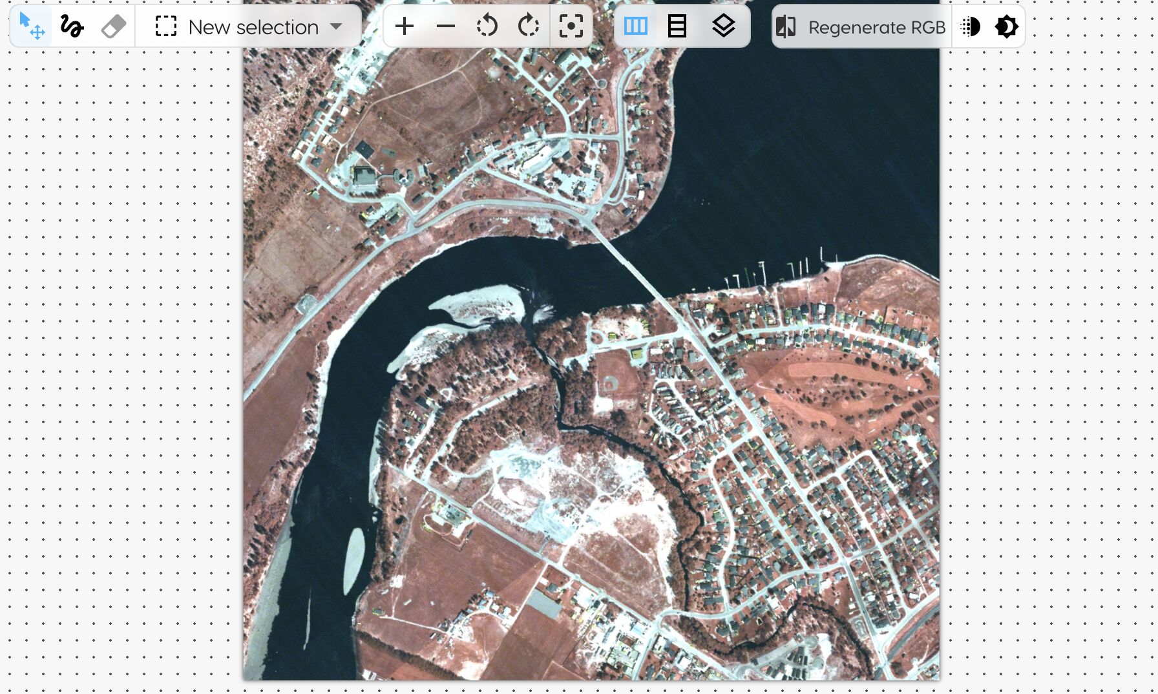1158x694 pixels.
Task: Toggle the layers overlay view
Action: (723, 26)
